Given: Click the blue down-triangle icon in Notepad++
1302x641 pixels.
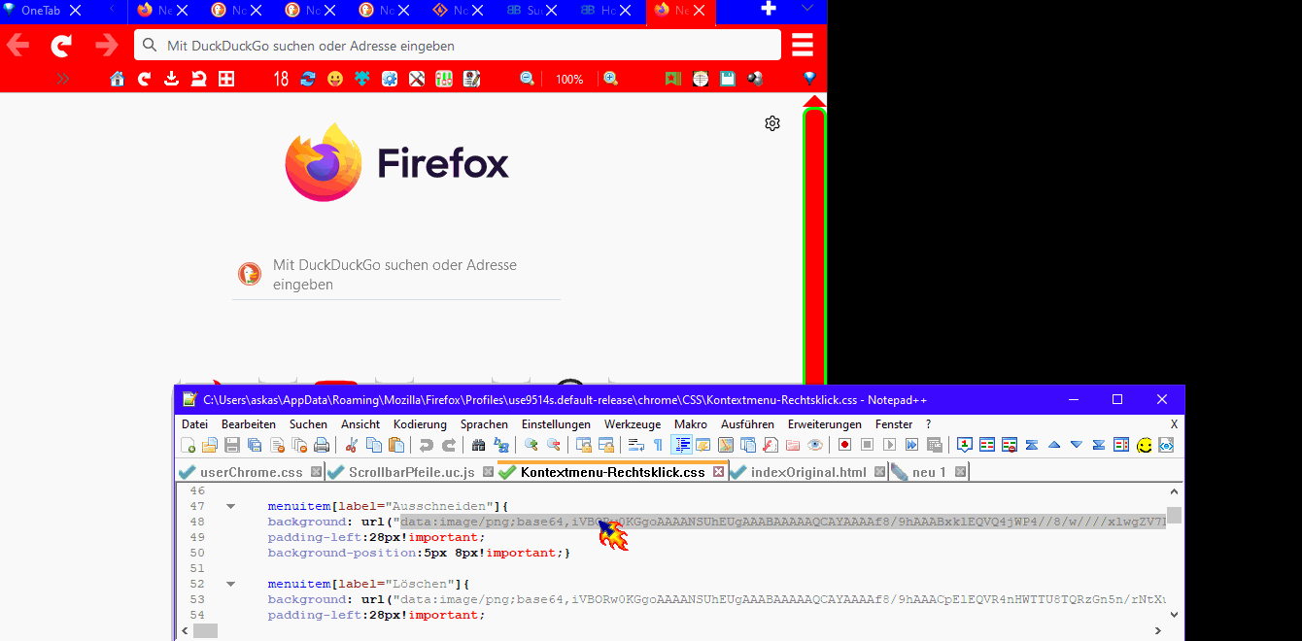Looking at the screenshot, I should click(1076, 445).
